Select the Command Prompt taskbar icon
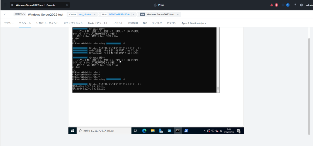This screenshot has width=313, height=146. pyautogui.click(x=178, y=131)
